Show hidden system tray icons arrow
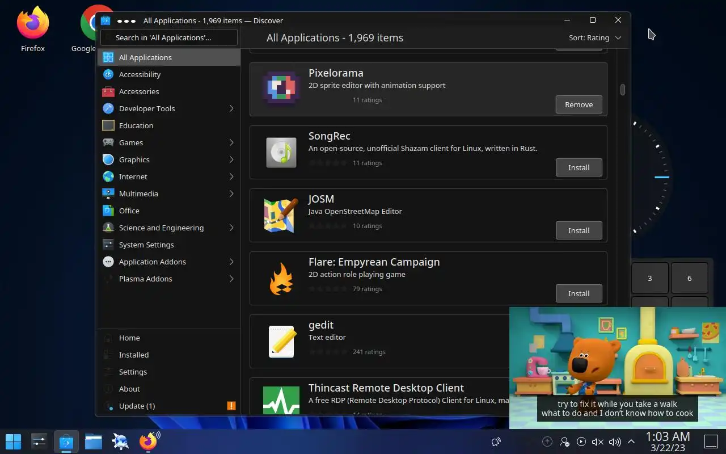This screenshot has height=454, width=726. click(631, 442)
